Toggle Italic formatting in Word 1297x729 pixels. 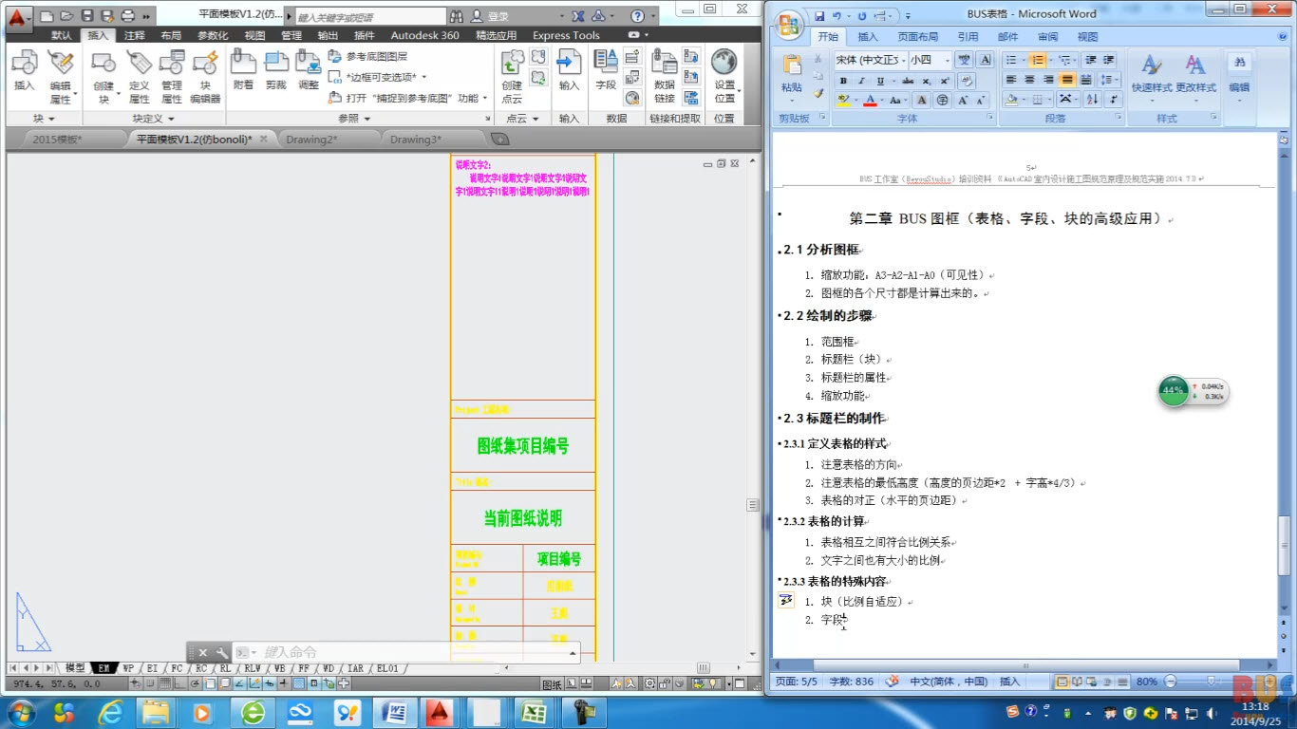click(862, 81)
